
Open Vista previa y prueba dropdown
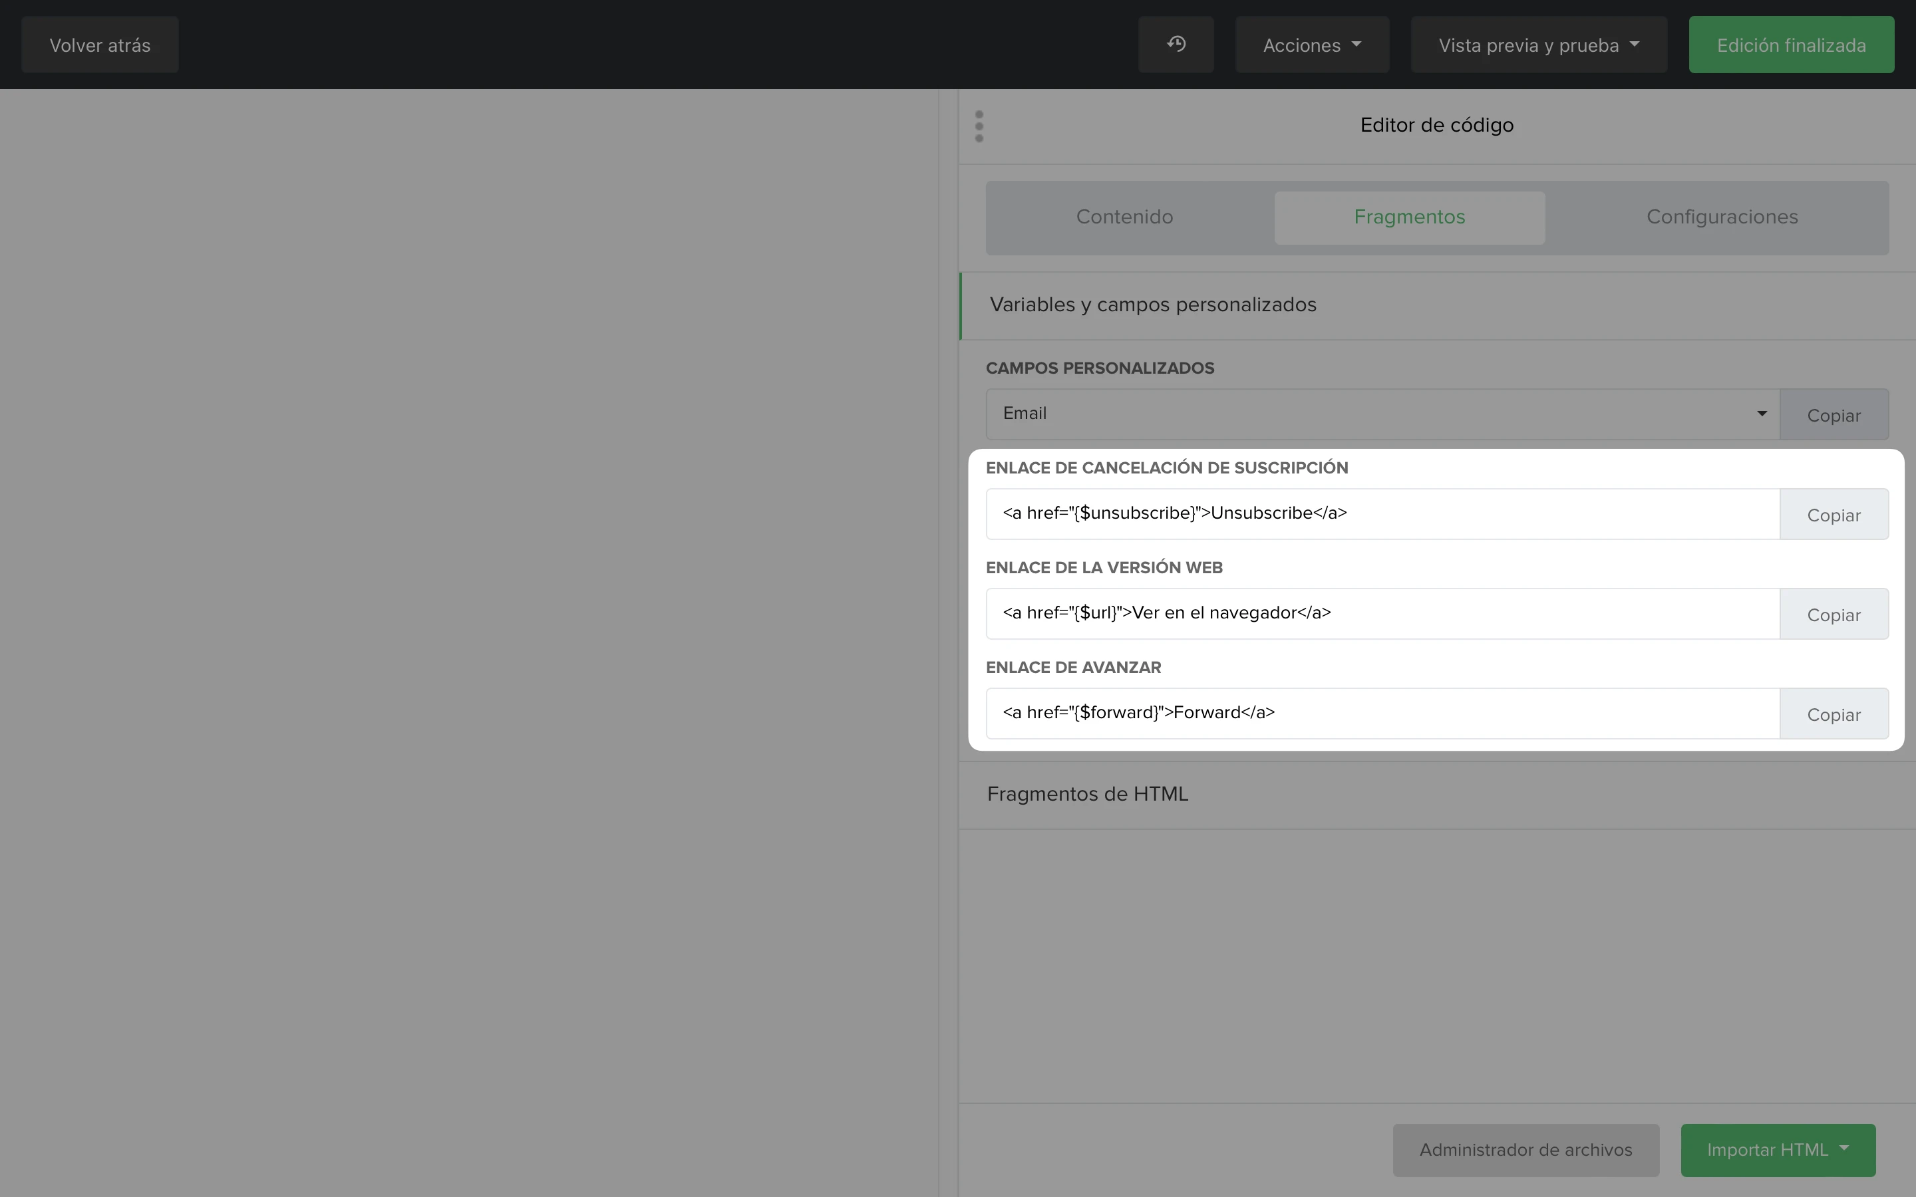pos(1537,45)
